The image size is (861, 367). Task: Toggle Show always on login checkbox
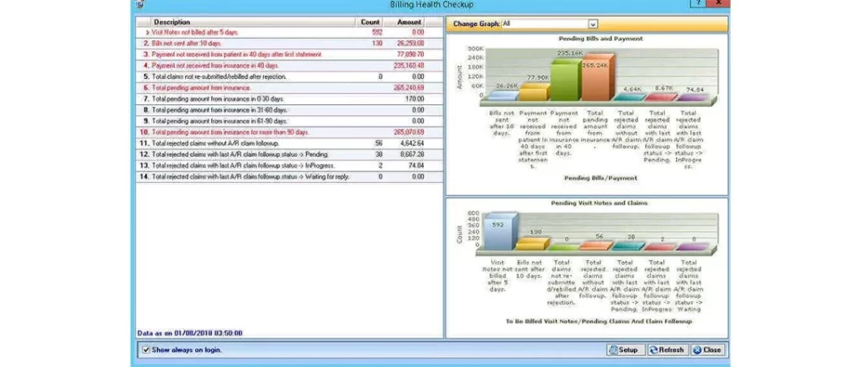pyautogui.click(x=146, y=349)
